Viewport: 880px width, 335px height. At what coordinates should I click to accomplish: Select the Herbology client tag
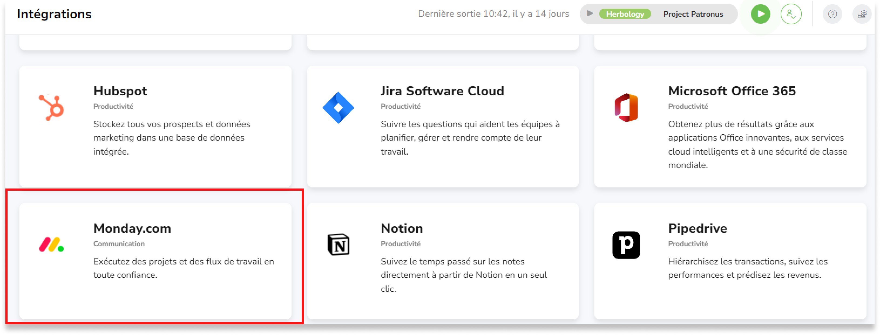tap(625, 14)
